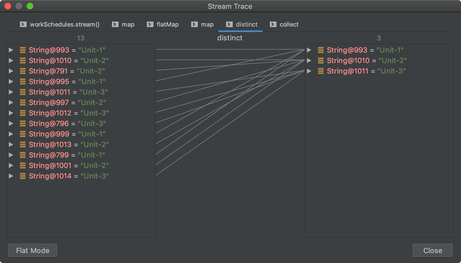Click the object icon beside String@791
The image size is (461, 263).
point(23,71)
